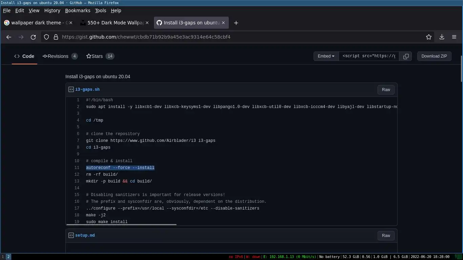Click the file icon beside i3-gaps.sh
The width and height of the screenshot is (463, 260).
click(x=71, y=90)
